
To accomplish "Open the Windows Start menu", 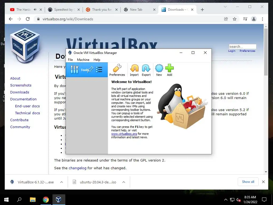I will pos(6,200).
